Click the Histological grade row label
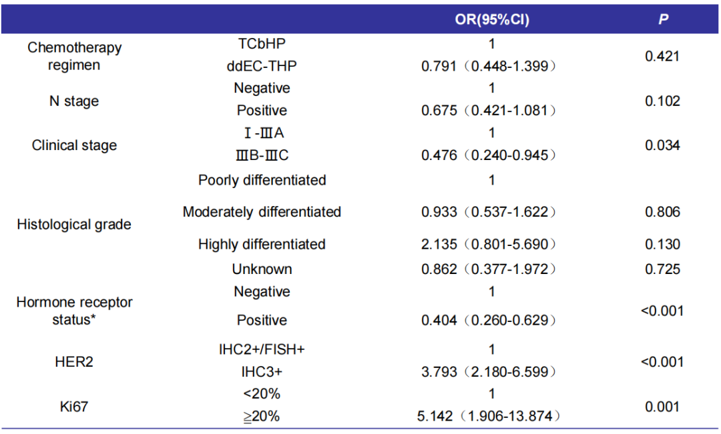This screenshot has height=434, width=721. [x=74, y=225]
